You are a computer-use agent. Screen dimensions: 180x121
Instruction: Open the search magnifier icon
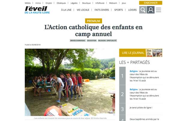143,10
